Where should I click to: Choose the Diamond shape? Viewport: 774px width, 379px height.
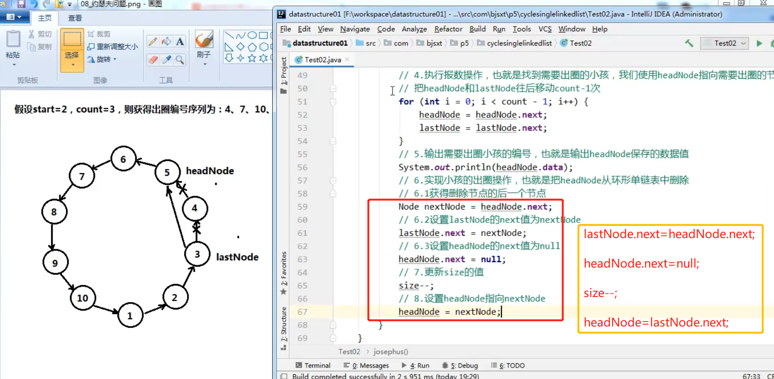(x=240, y=47)
